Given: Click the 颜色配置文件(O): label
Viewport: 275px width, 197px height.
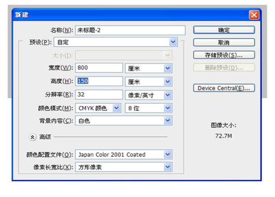Looking at the screenshot, I should tap(50, 154).
